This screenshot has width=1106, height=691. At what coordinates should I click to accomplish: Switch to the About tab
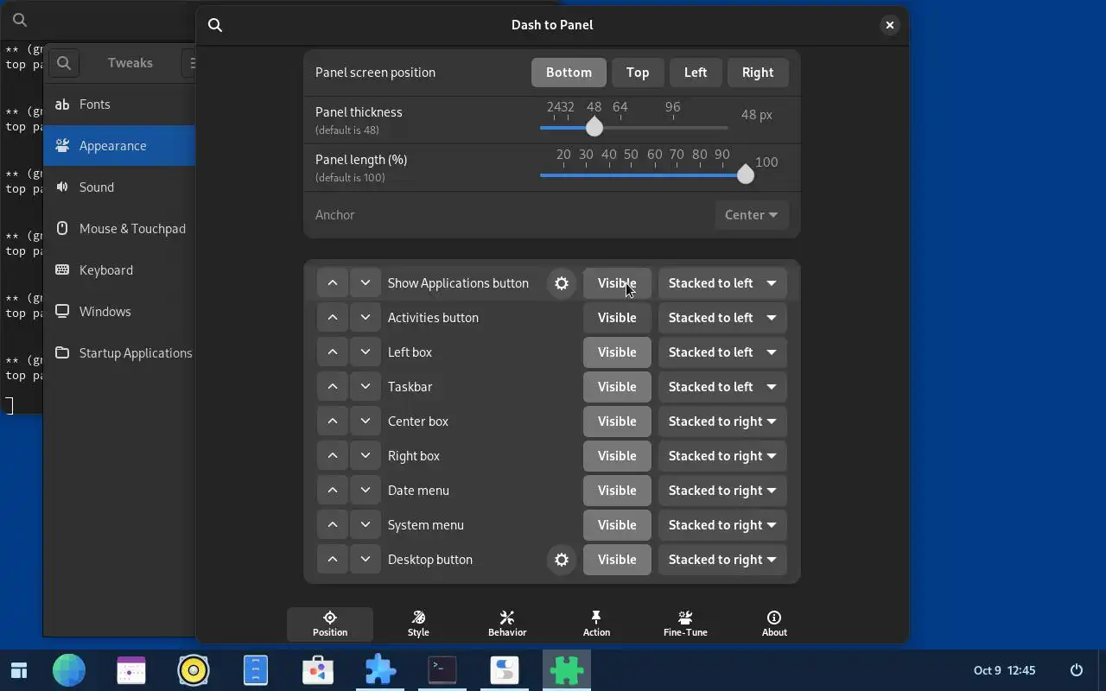click(x=774, y=624)
